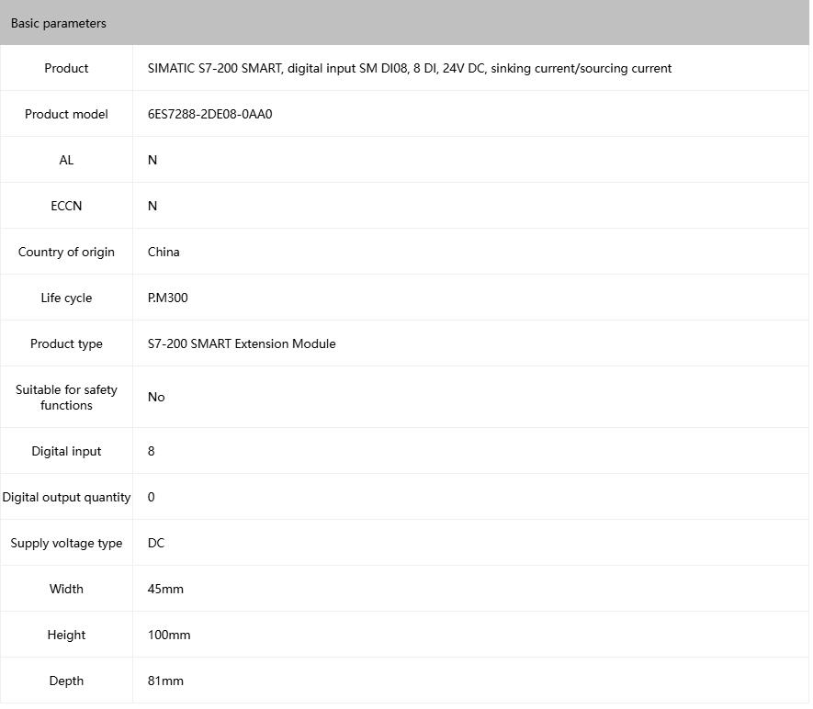Screen dimensions: 813x709
Task: Click the Digital input value 8
Action: pyautogui.click(x=151, y=451)
